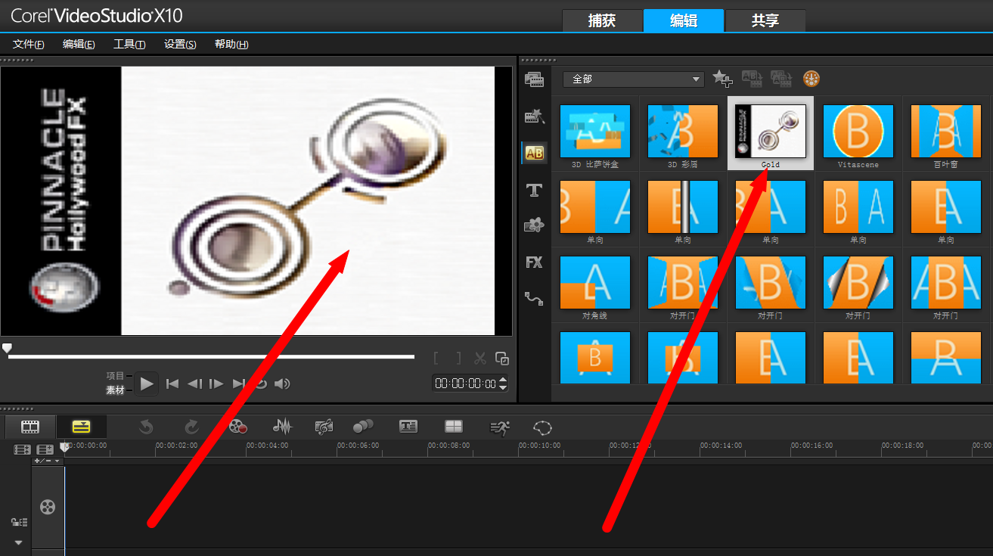
Task: Open the Title (T) library icon
Action: click(x=535, y=191)
